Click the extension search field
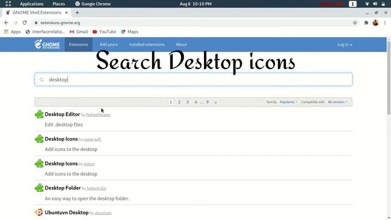 (193, 79)
